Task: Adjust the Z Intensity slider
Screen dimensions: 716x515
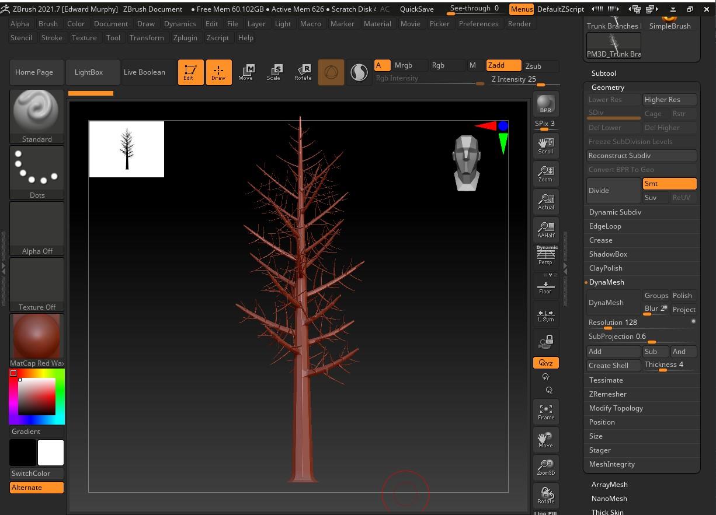Action: pos(524,80)
